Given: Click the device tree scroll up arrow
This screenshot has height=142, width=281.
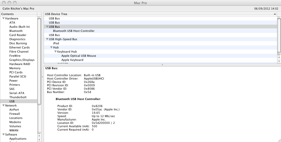Looking at the screenshot, I should (x=279, y=57).
